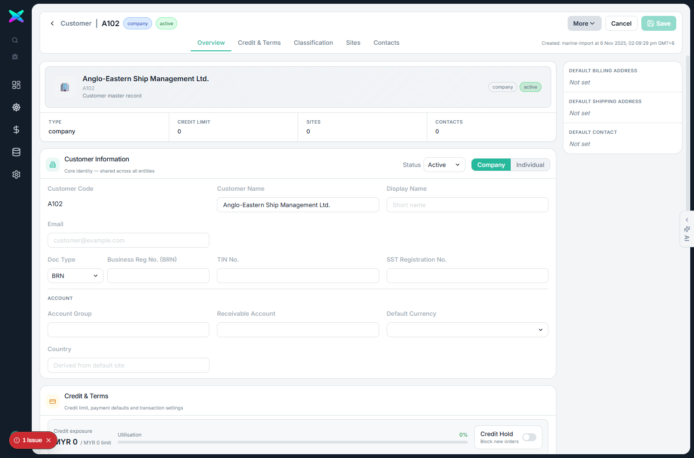Click the Credit & Terms section card icon
The image size is (694, 458).
[53, 402]
